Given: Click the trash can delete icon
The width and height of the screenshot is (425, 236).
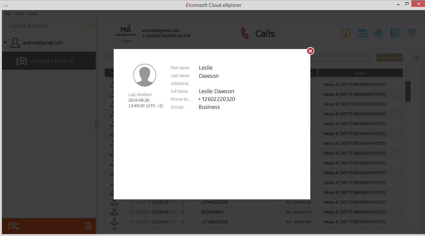Looking at the screenshot, I should coord(88,226).
